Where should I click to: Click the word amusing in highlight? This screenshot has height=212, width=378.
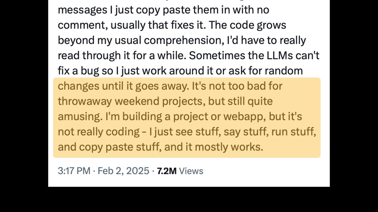79,116
